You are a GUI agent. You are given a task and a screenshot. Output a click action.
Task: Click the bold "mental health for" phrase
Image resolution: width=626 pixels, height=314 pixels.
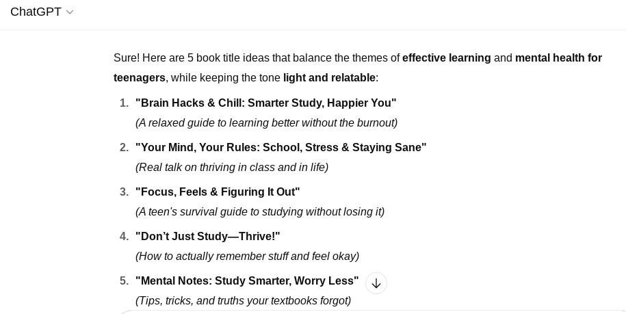click(x=558, y=58)
